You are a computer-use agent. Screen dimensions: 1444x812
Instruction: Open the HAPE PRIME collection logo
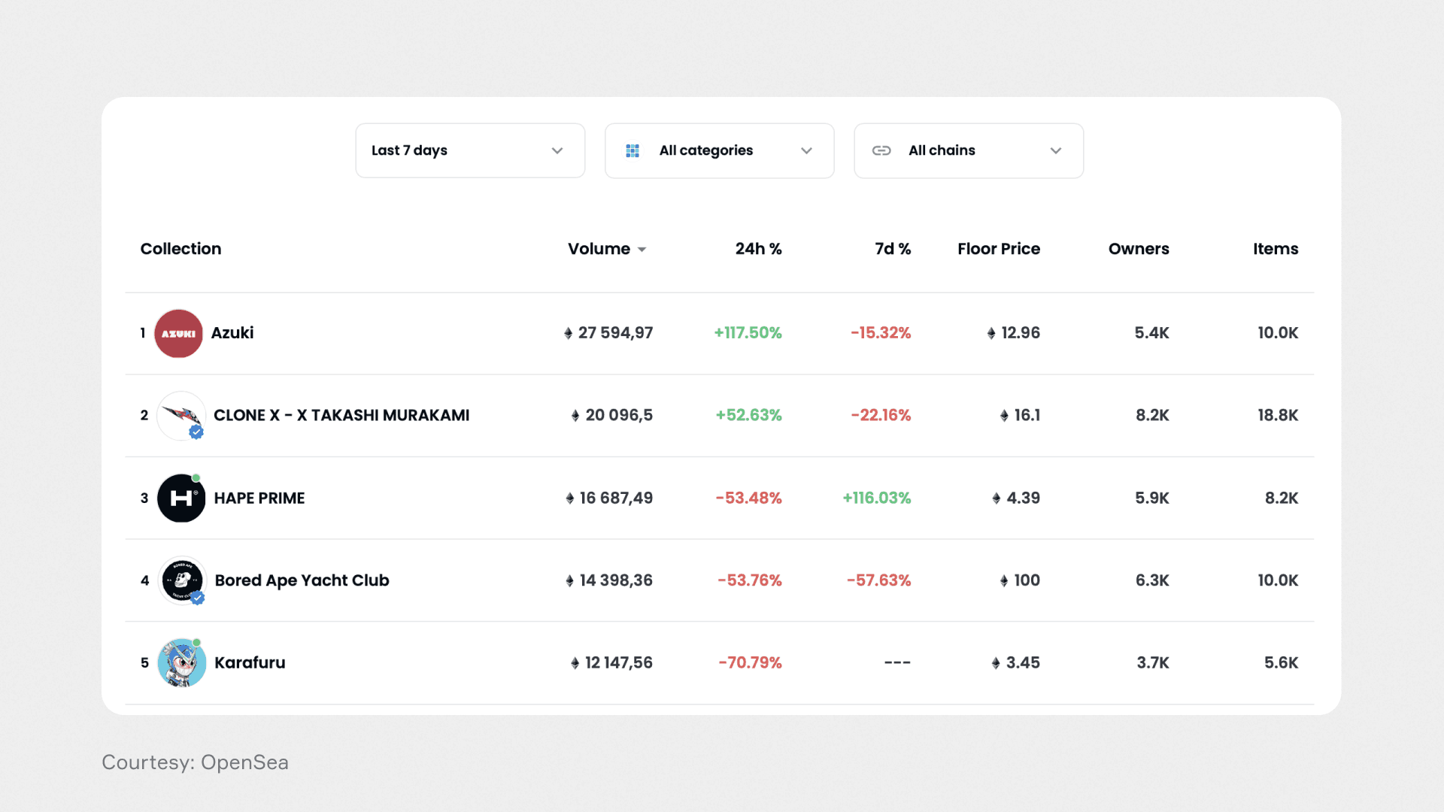pyautogui.click(x=180, y=498)
